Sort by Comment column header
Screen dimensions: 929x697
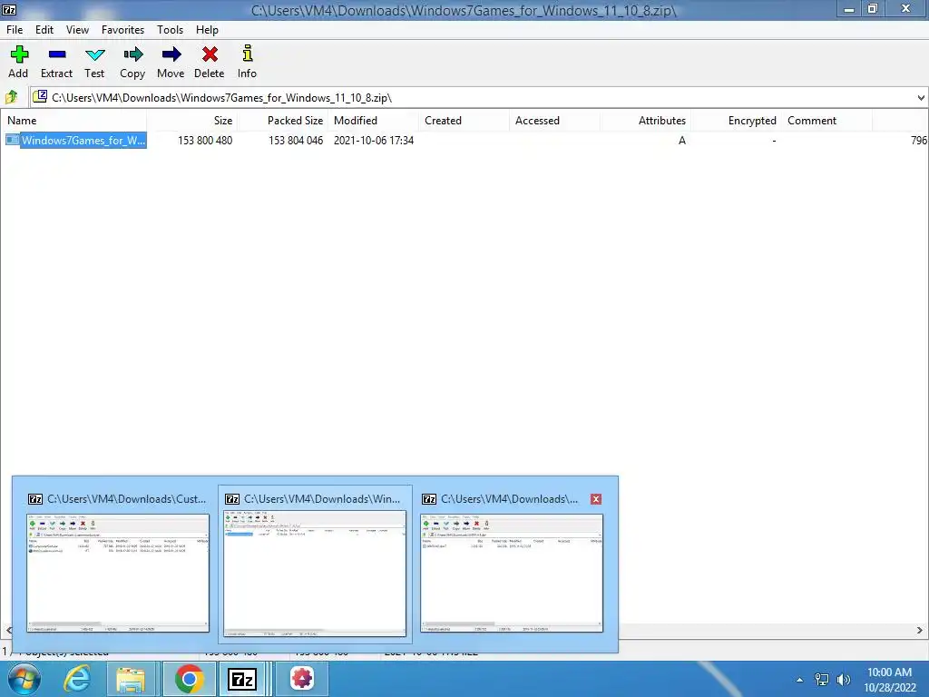point(826,121)
